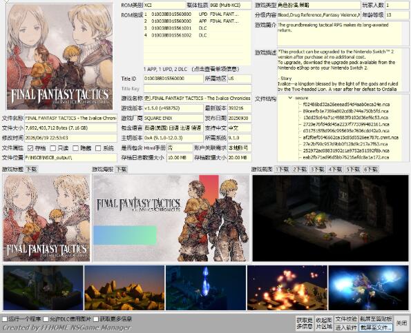The width and height of the screenshot is (411, 333).
Task: Check the 获取更多信息 checkbox at bottom left
Action: point(96,319)
